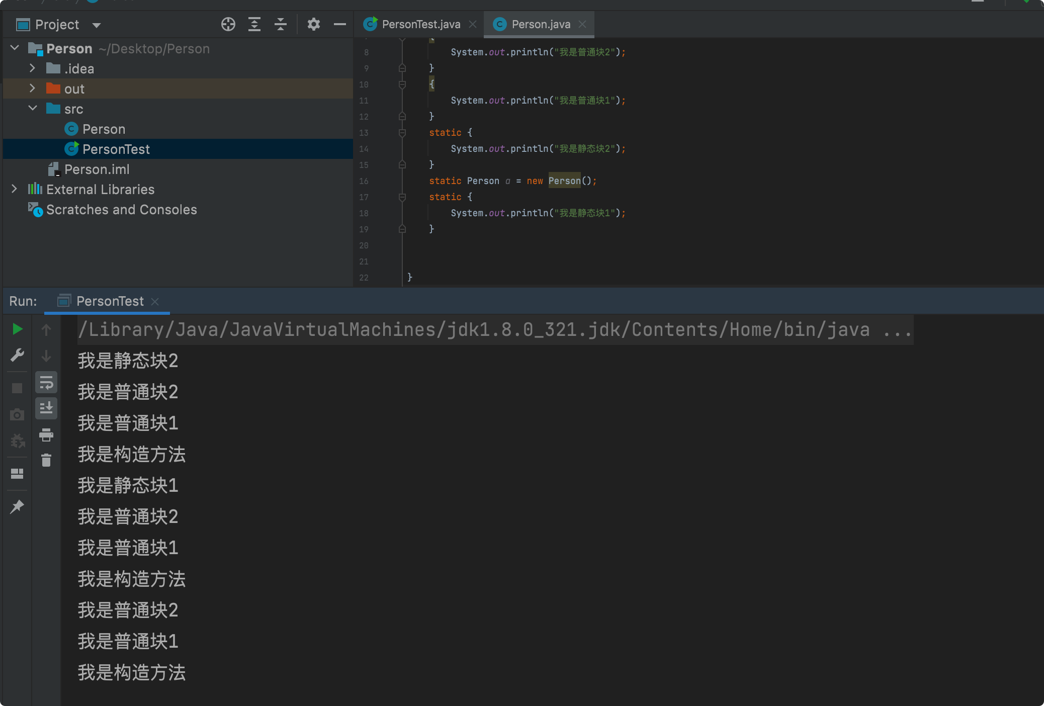Select opened file in Project view
Image resolution: width=1044 pixels, height=706 pixels.
[x=228, y=24]
